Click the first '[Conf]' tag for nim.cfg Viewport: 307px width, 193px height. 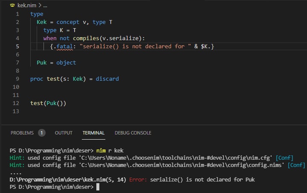tap(284, 158)
